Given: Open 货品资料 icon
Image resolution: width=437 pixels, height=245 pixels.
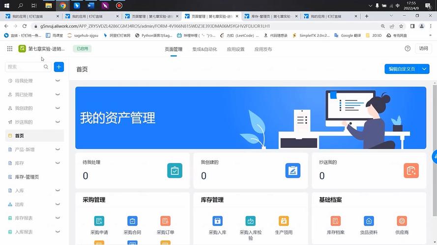Looking at the screenshot, I should click(369, 221).
